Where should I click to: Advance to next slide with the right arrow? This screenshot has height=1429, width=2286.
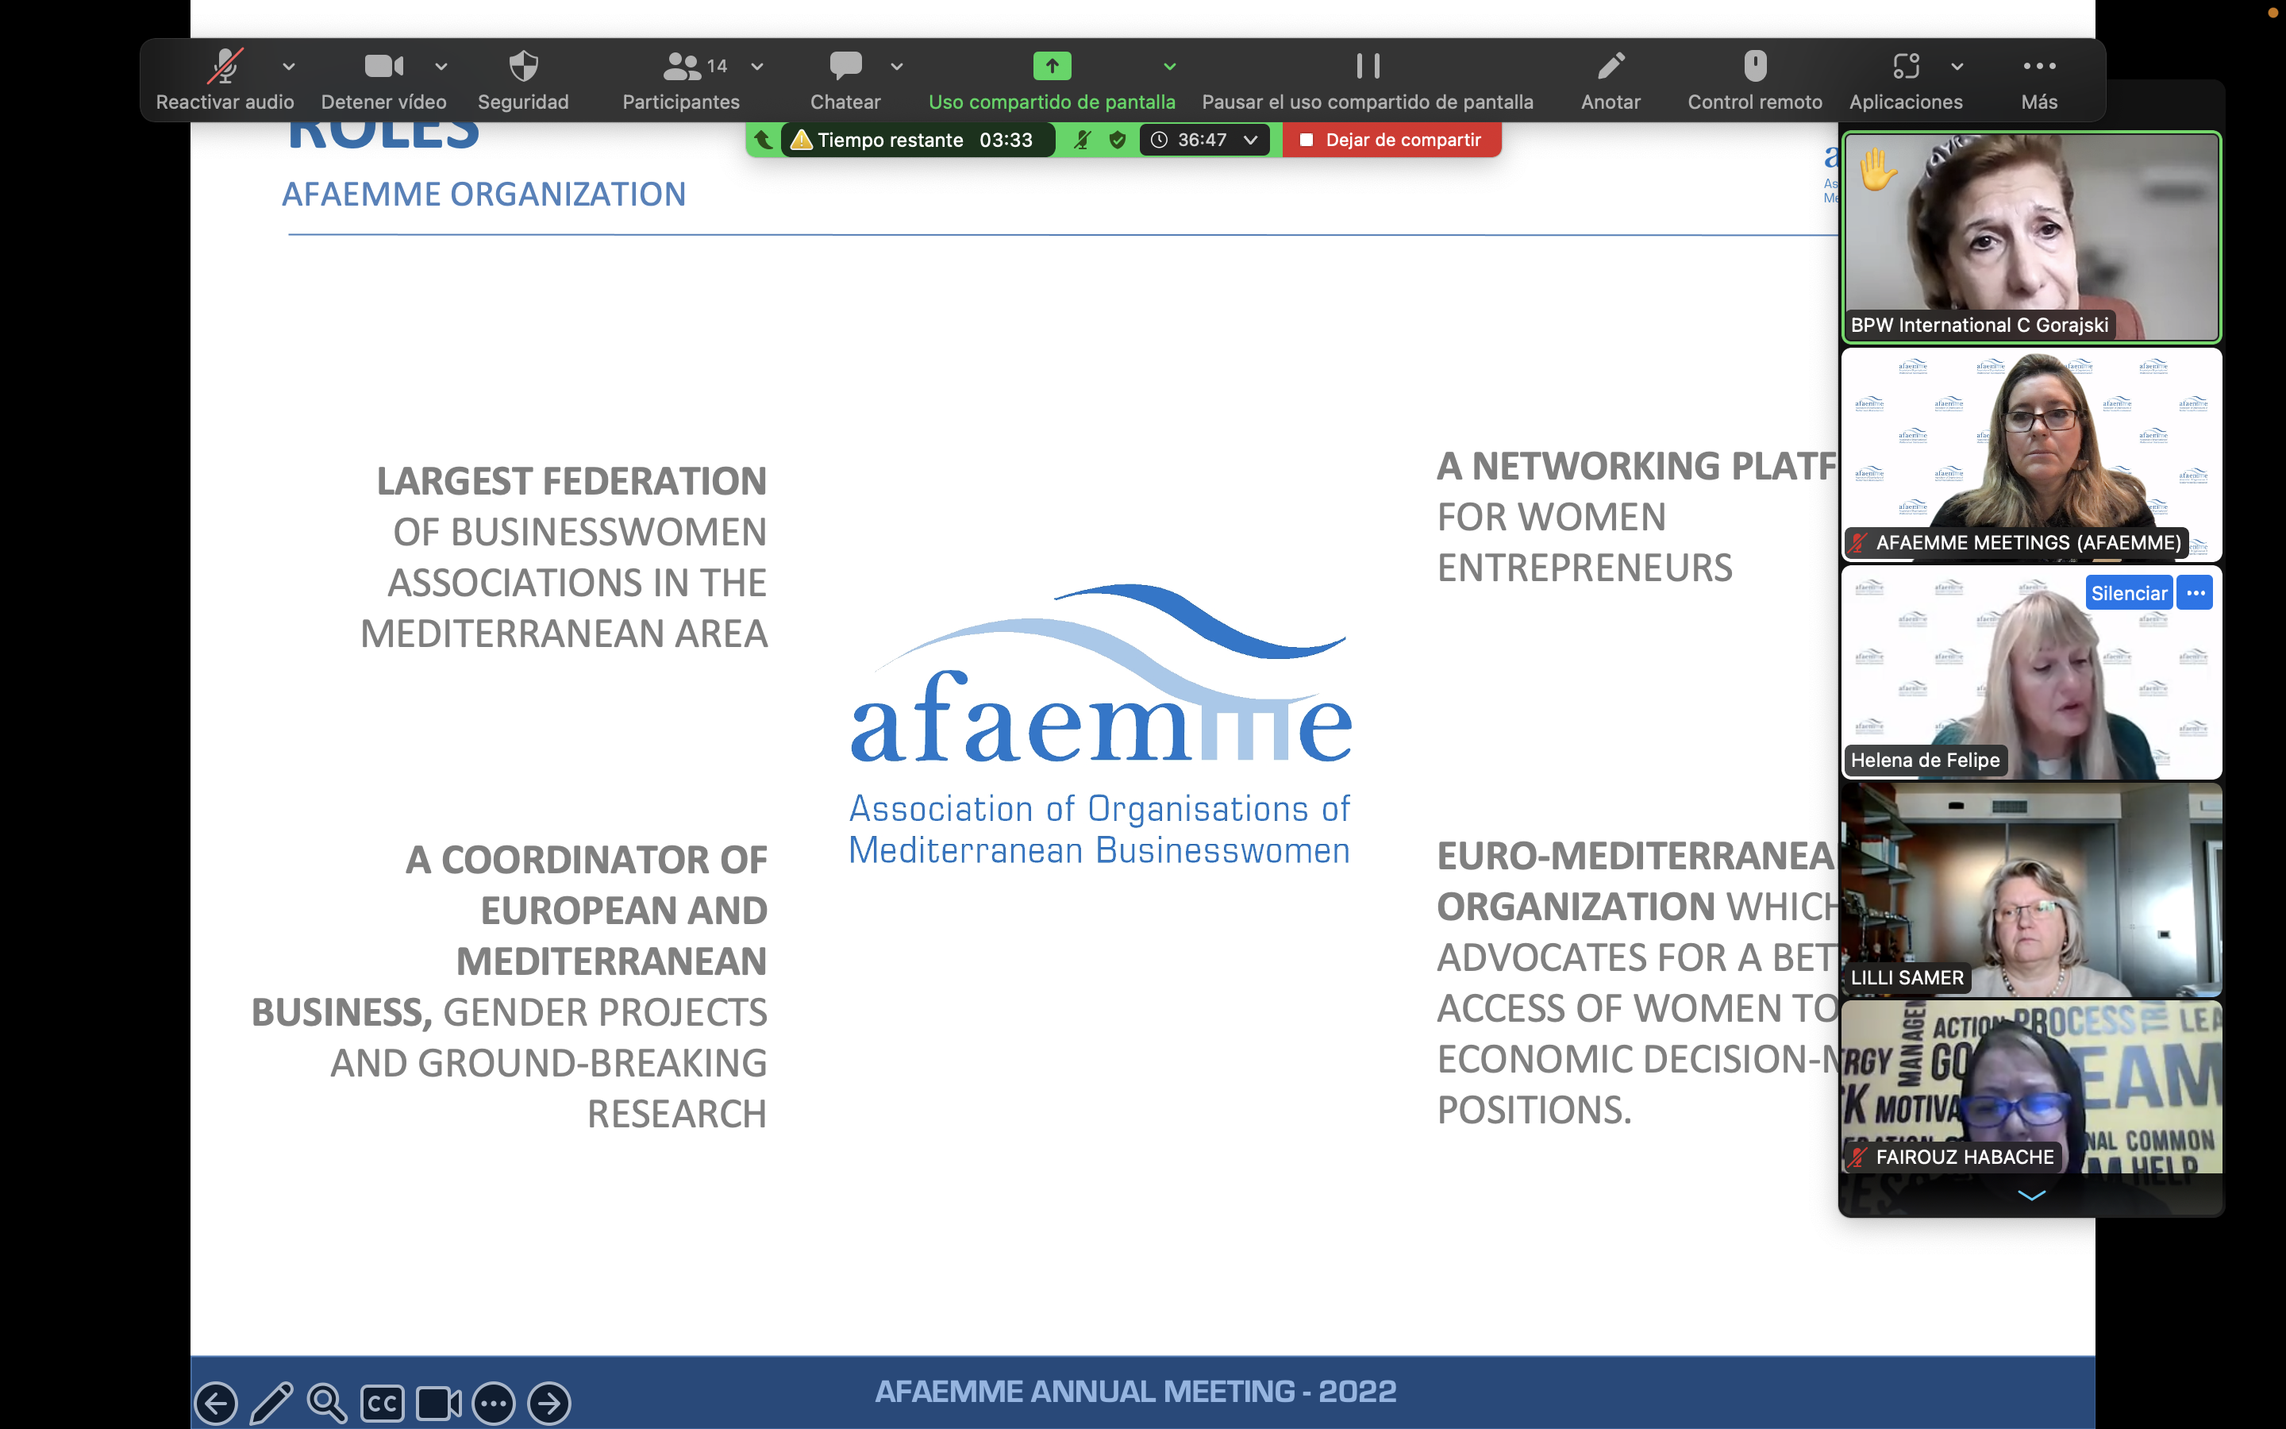coord(548,1404)
